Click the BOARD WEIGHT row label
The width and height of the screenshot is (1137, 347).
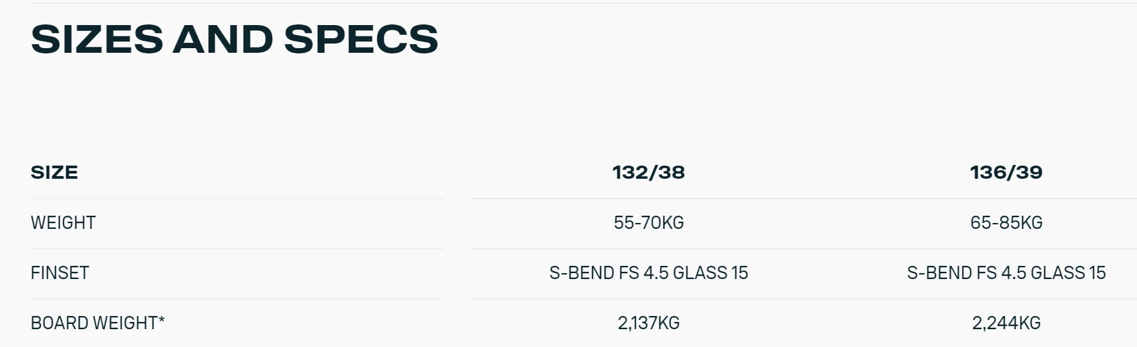coord(97,323)
